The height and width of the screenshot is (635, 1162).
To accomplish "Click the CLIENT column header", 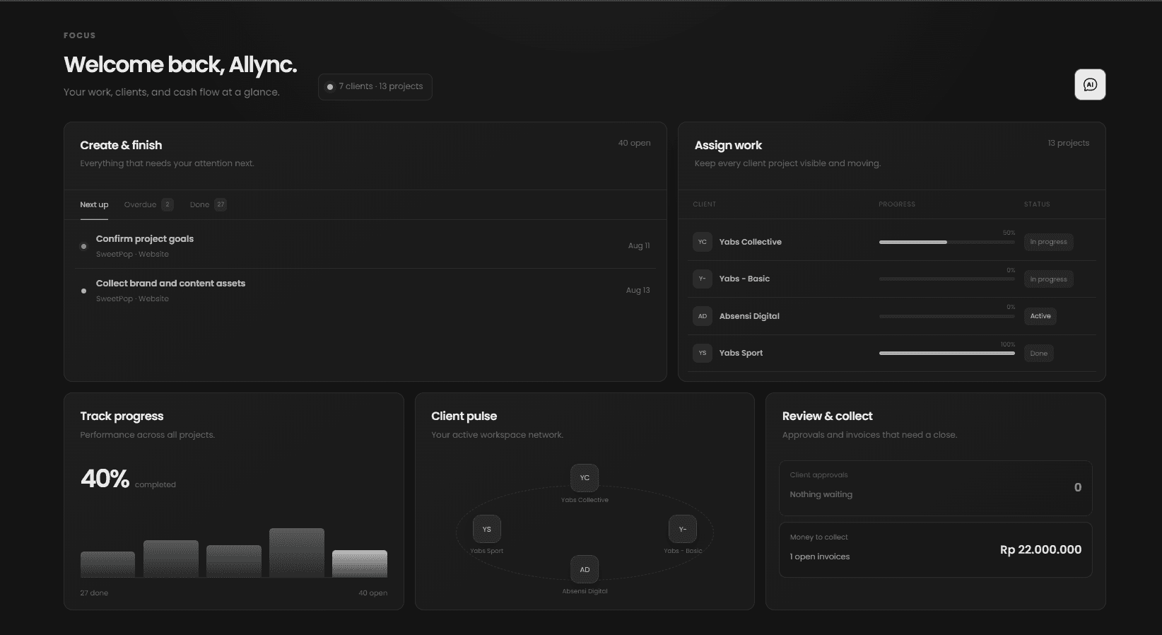I will (x=704, y=204).
